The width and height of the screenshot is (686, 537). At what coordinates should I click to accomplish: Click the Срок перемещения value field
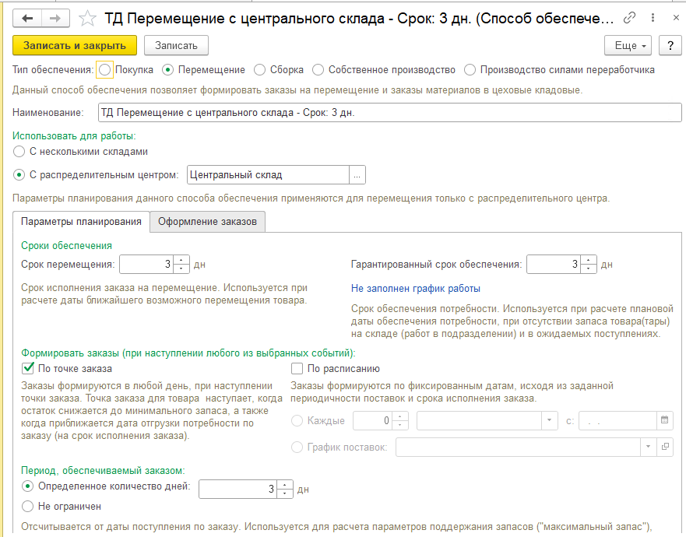pyautogui.click(x=146, y=264)
